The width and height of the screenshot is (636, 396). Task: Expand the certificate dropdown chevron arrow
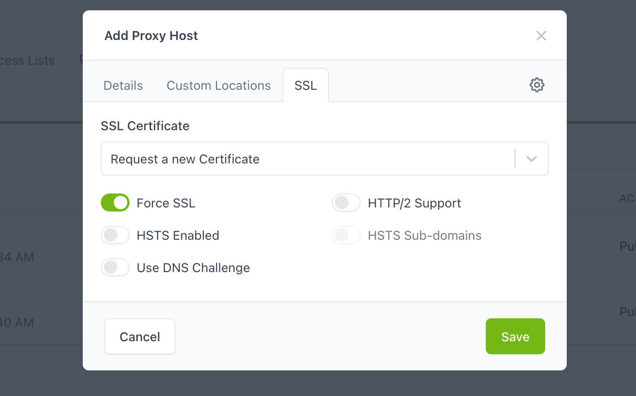(532, 159)
